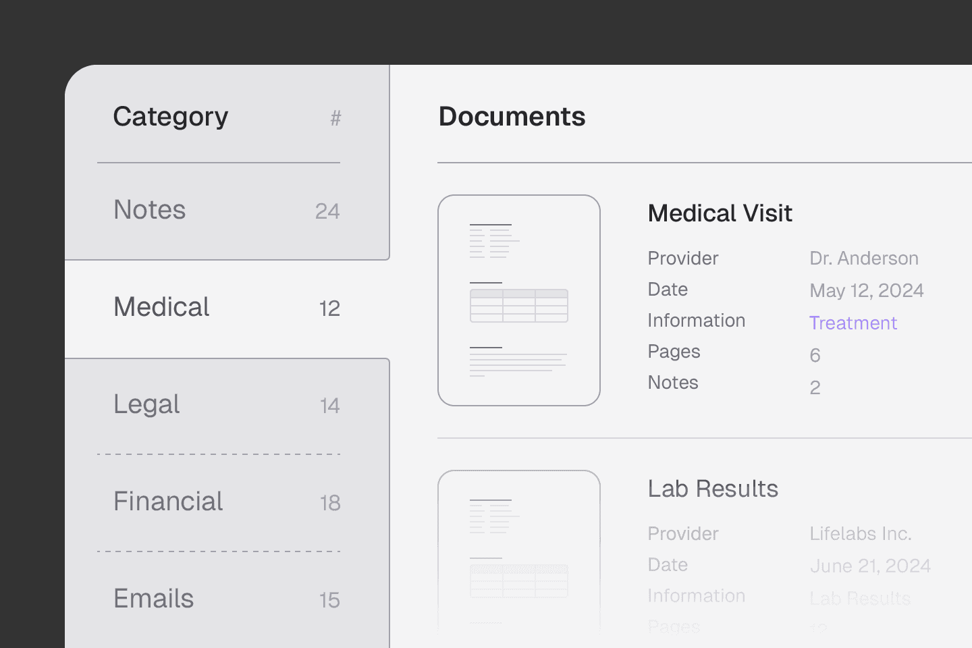The image size is (972, 648).
Task: Switch to the Legal category
Action: (146, 404)
